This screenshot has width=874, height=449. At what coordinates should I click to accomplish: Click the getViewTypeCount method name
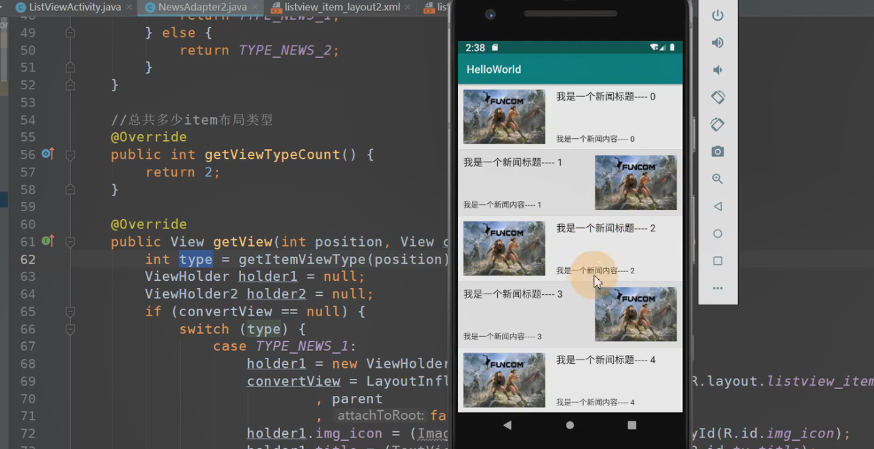pyautogui.click(x=272, y=155)
